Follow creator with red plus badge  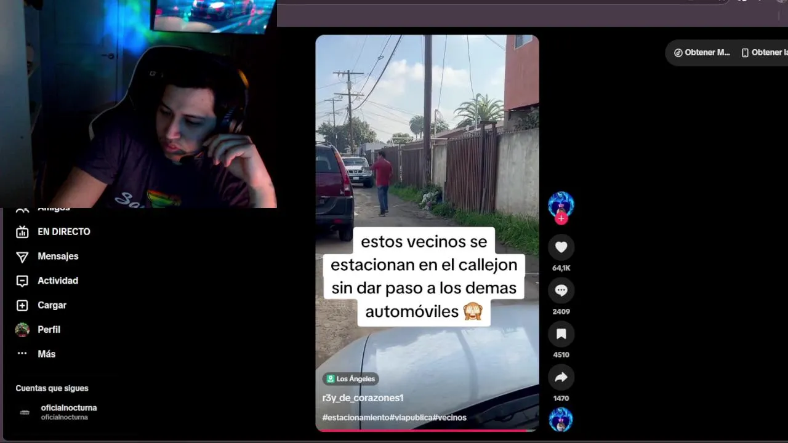(x=561, y=218)
